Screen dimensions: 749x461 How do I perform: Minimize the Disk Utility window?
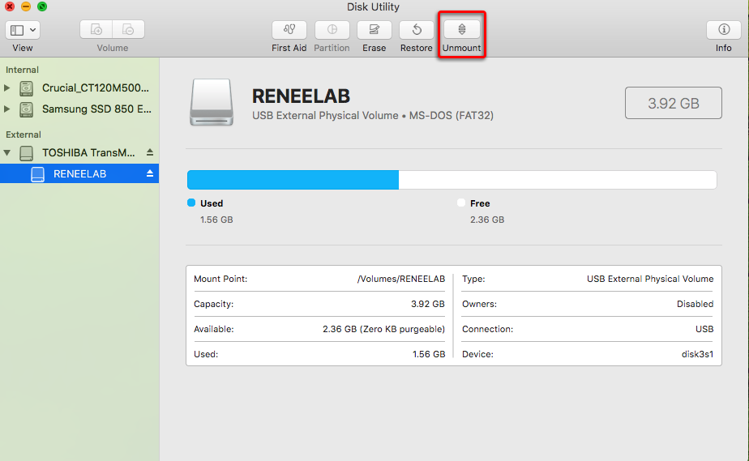(26, 6)
